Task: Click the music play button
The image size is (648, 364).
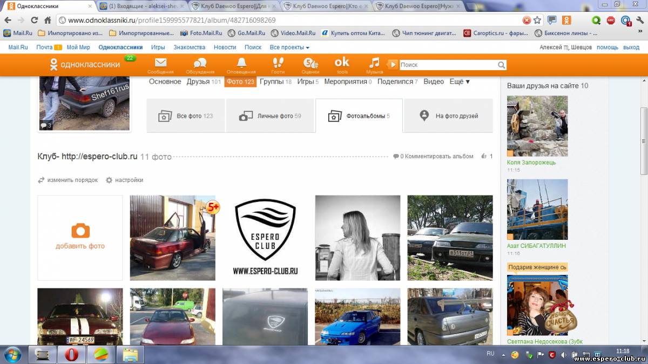Action: tap(393, 64)
